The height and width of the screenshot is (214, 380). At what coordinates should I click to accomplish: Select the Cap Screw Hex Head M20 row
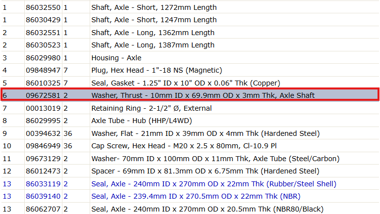[x=190, y=146]
